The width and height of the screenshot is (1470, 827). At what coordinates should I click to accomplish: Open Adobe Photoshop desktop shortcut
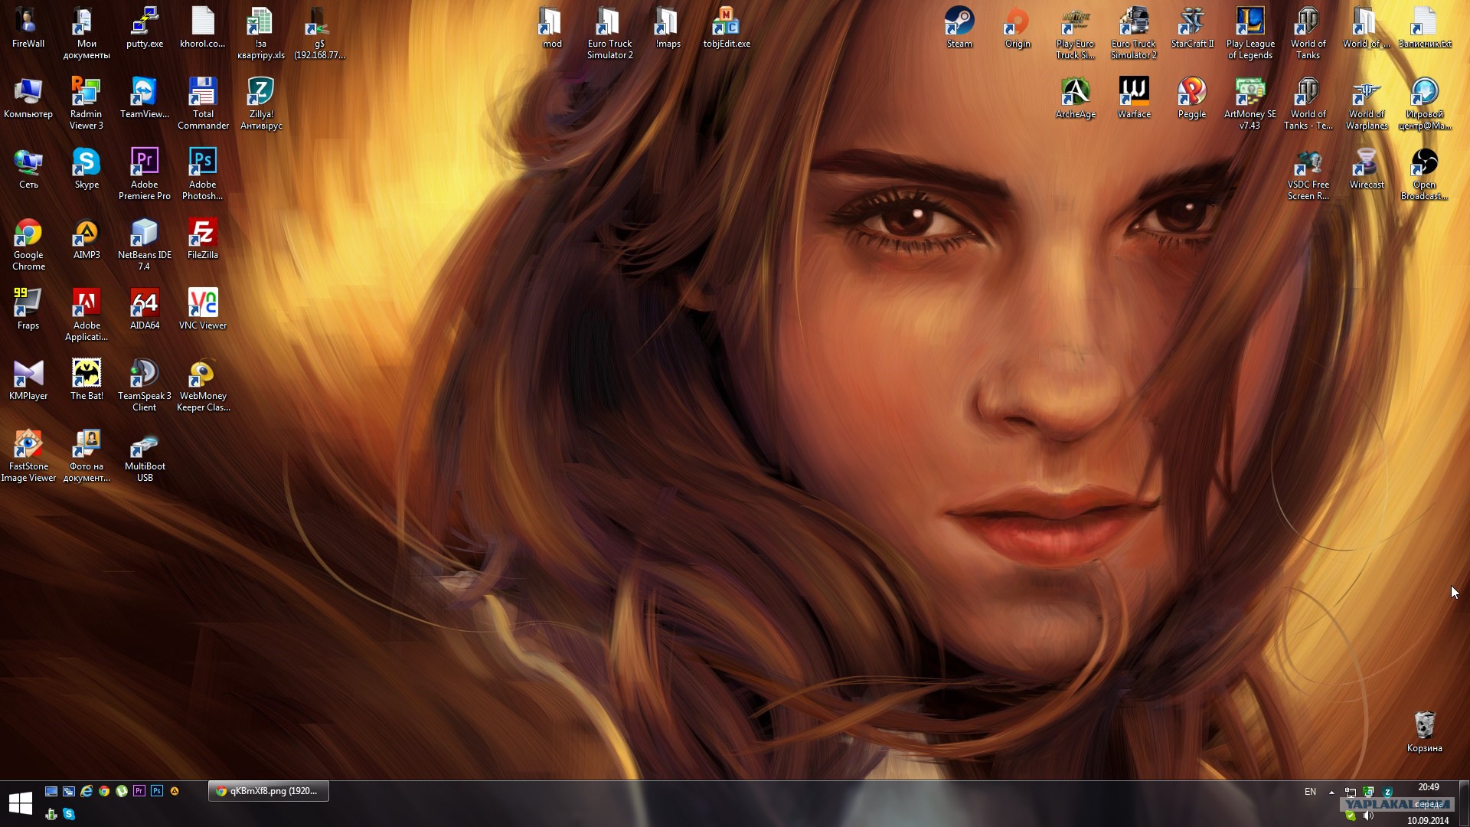[x=203, y=174]
